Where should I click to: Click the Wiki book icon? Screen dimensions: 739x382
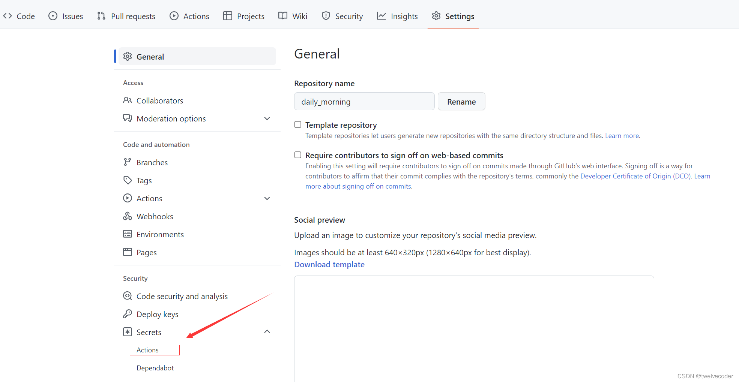pyautogui.click(x=283, y=16)
